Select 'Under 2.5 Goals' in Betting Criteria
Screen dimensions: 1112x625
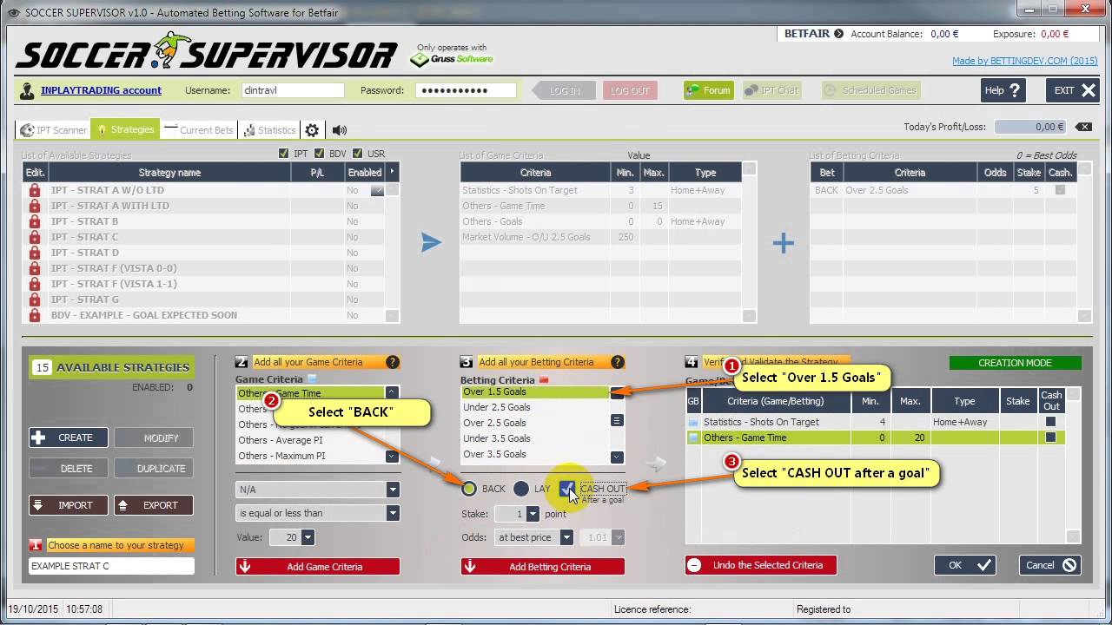click(536, 407)
